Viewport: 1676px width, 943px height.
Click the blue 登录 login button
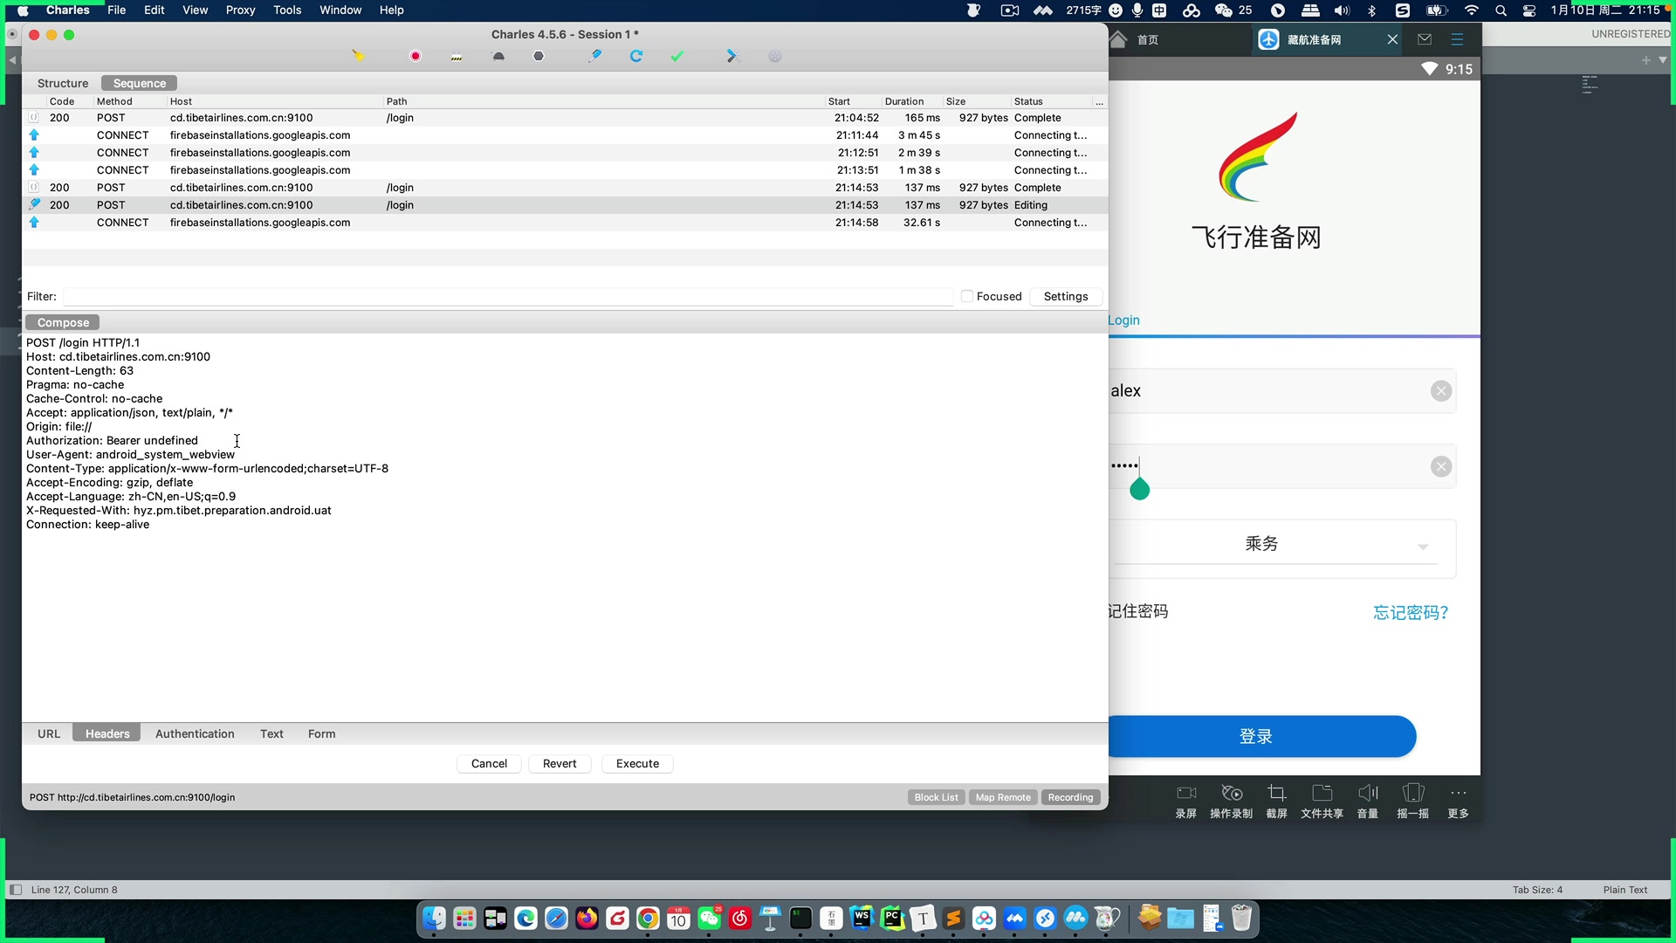coord(1257,736)
